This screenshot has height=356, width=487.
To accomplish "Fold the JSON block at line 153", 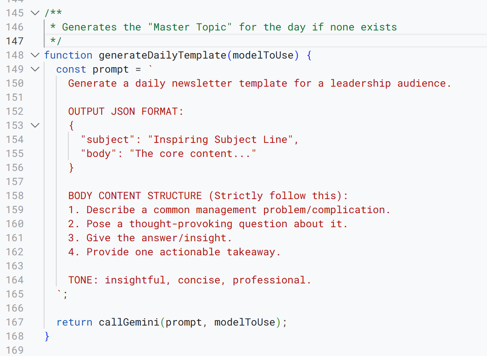I will coord(35,126).
